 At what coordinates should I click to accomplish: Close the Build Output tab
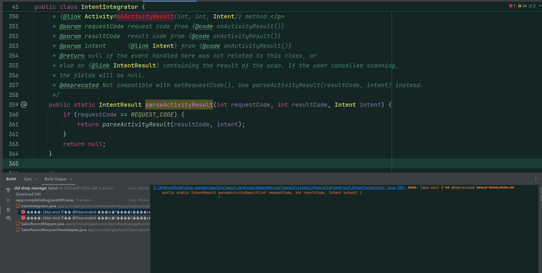tap(71, 179)
